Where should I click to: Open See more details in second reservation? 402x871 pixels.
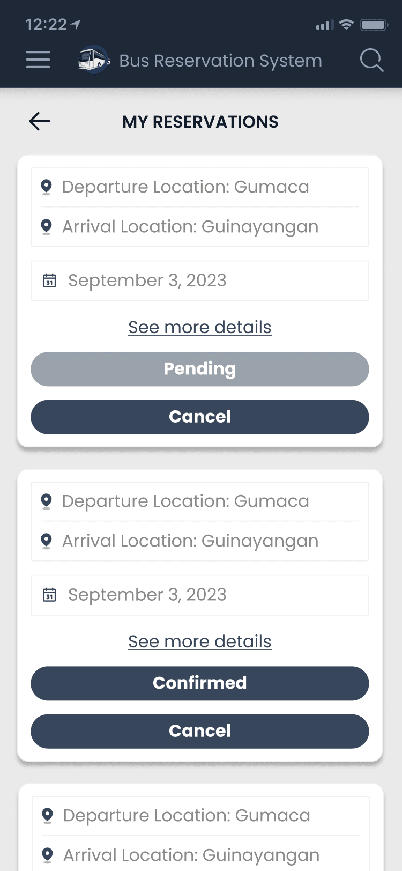click(x=200, y=641)
